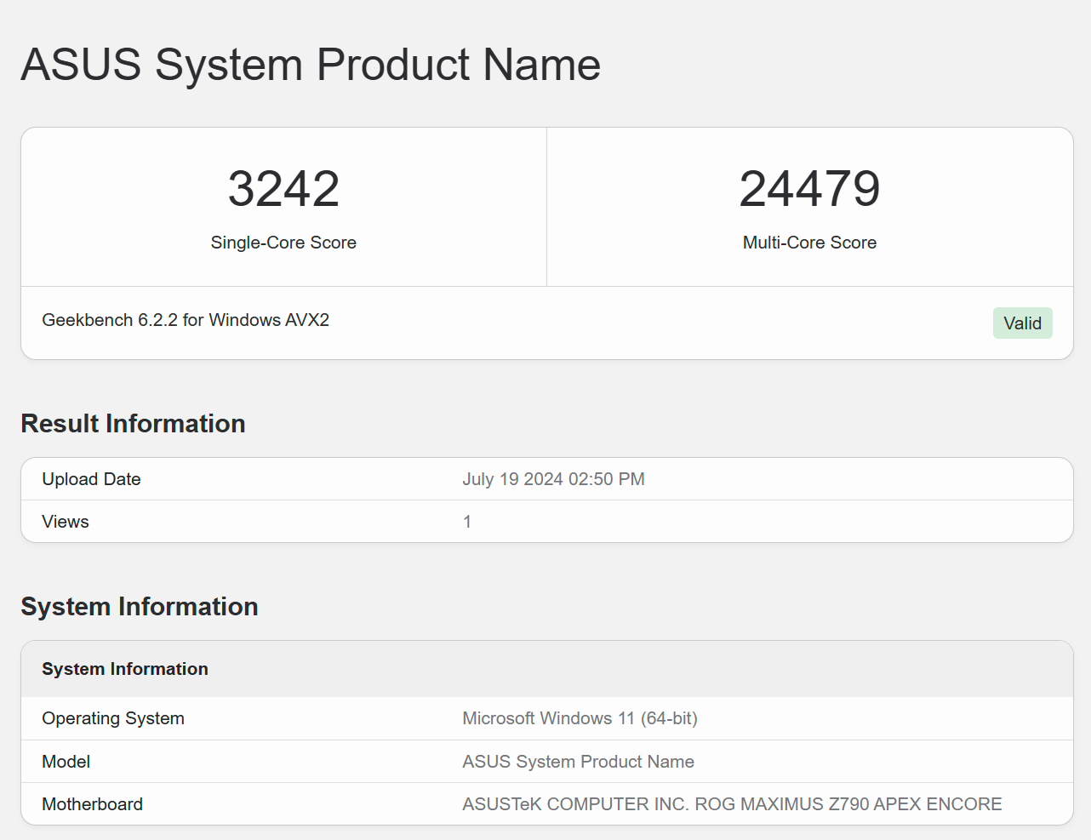
Task: Click the Single-Core Score label
Action: pos(283,243)
